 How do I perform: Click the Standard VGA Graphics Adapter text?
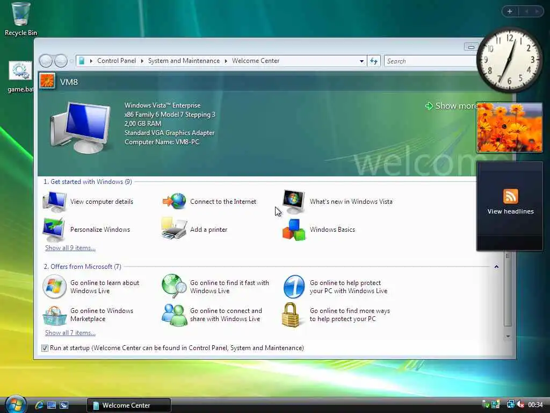pos(169,133)
